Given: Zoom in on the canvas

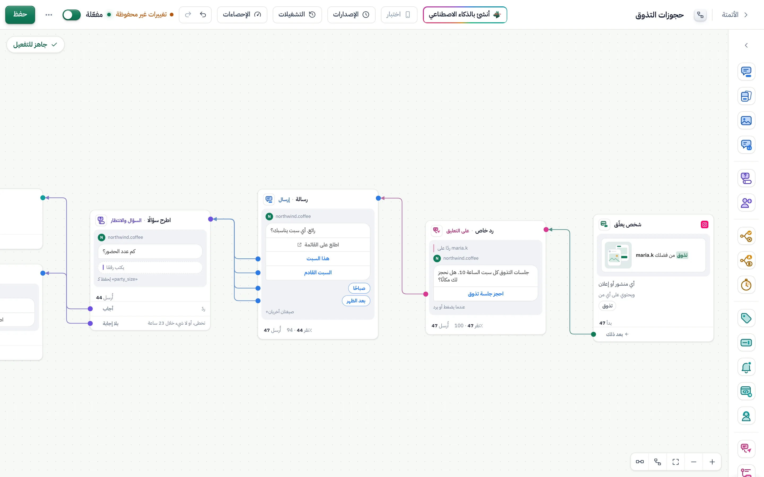Looking at the screenshot, I should [712, 462].
